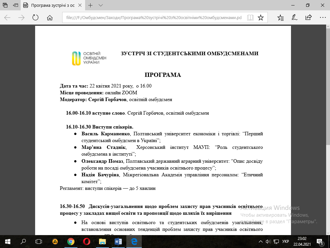The height and width of the screenshot is (248, 330).
Task: Click the date text 22 квітня 2021 року
Action: pyautogui.click(x=111, y=86)
